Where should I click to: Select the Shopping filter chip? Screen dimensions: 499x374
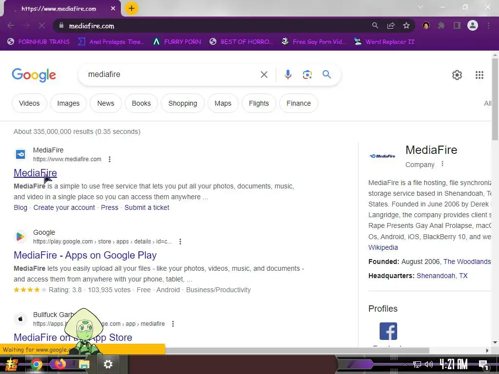pyautogui.click(x=183, y=103)
